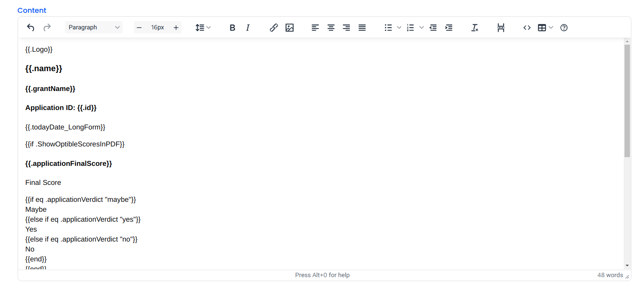Insert an image

289,27
